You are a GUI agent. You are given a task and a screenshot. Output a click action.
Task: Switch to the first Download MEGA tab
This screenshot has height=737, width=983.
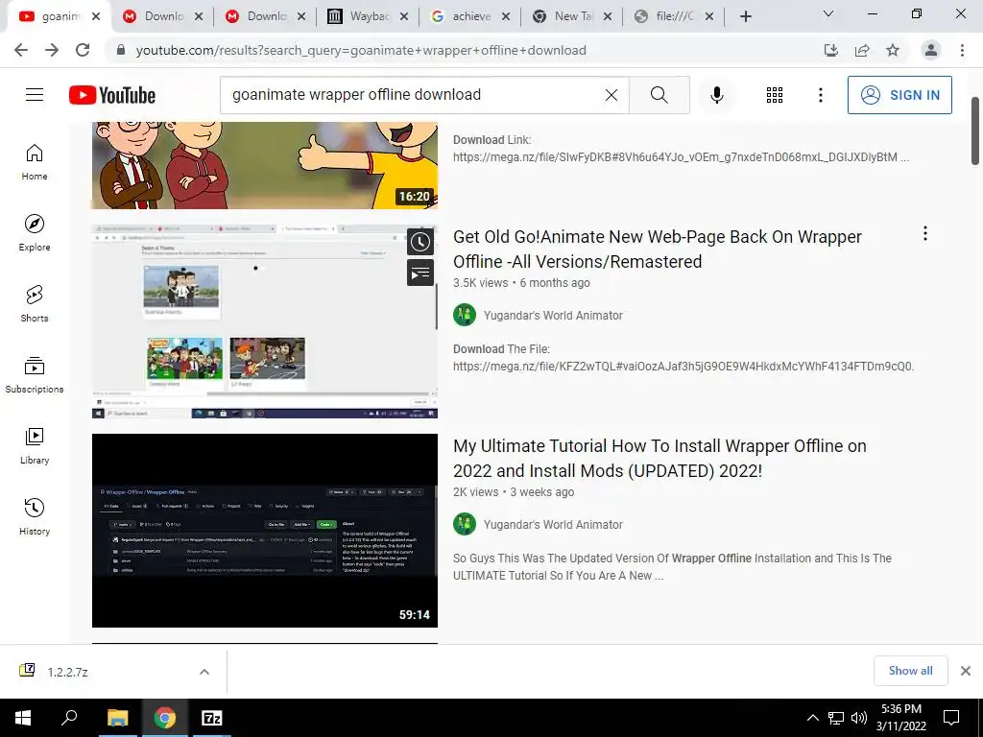pyautogui.click(x=163, y=16)
